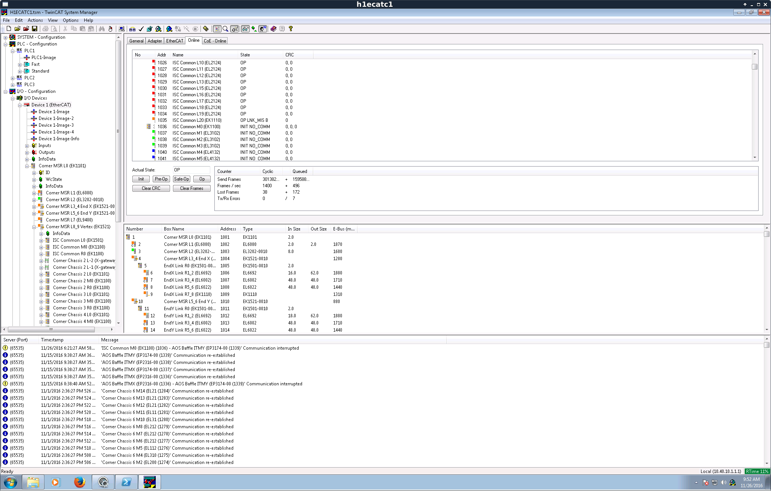
Task: Click the Cut (scissors) toolbar icon
Action: click(x=65, y=29)
